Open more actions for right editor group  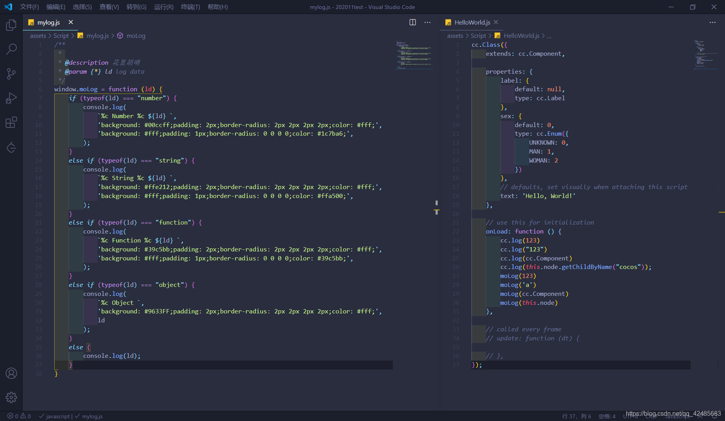713,22
